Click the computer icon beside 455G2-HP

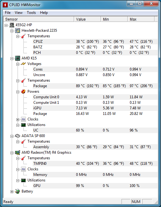(12, 25)
